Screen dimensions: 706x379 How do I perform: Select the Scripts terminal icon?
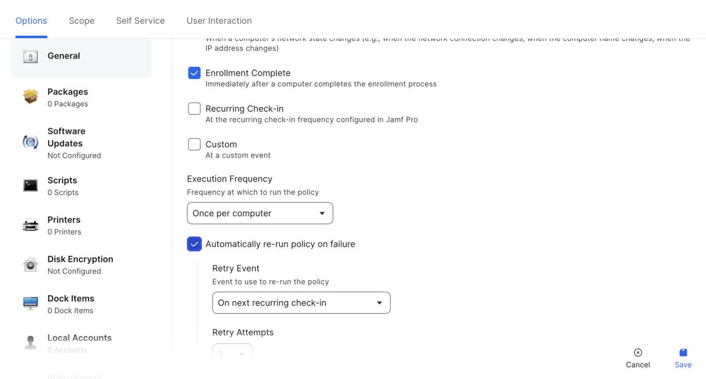[30, 185]
